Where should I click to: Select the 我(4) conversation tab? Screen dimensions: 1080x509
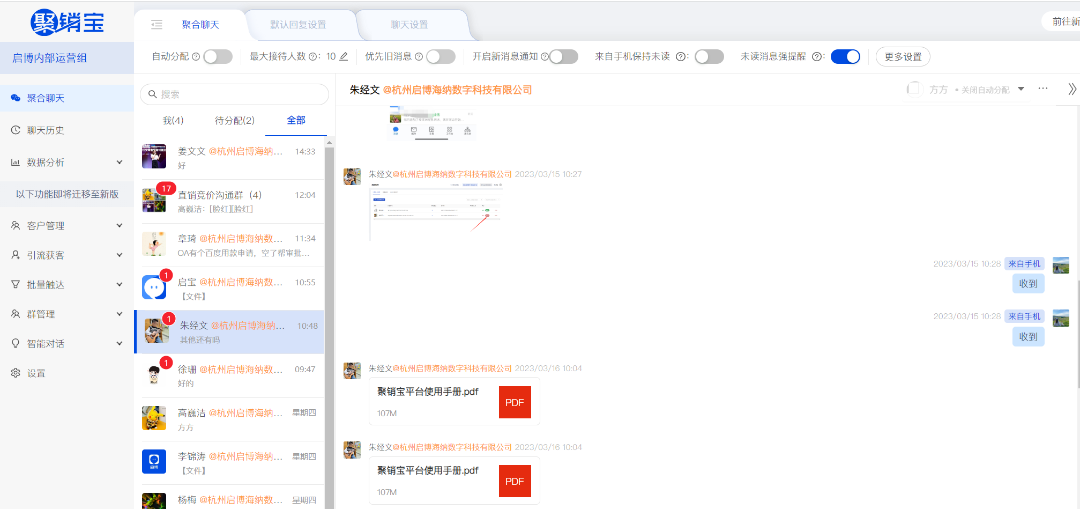pyautogui.click(x=173, y=120)
